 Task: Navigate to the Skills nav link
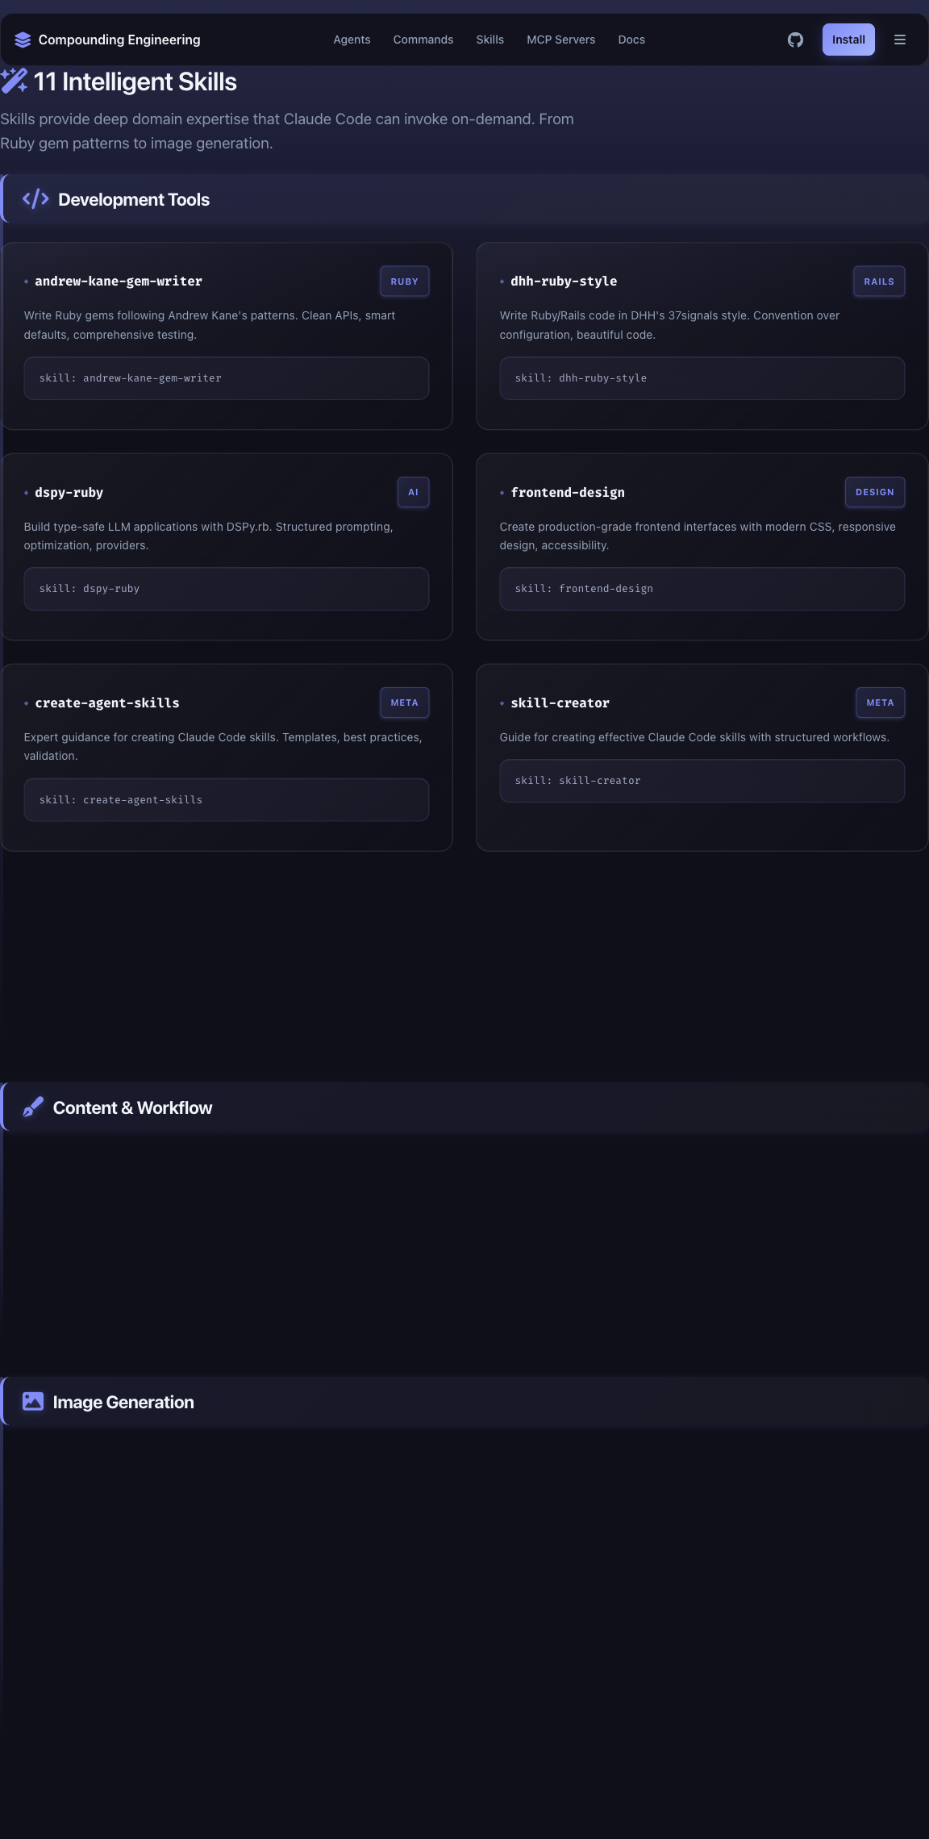point(489,40)
